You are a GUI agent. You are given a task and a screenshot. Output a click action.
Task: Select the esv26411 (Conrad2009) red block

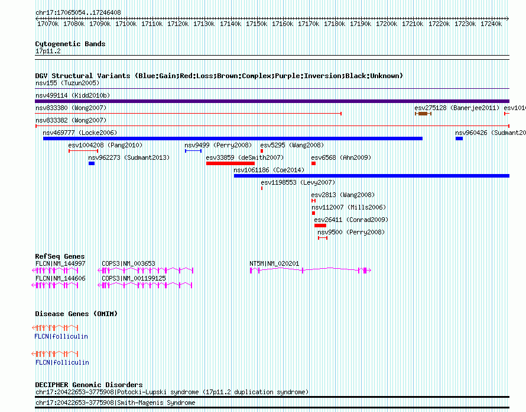pos(320,226)
